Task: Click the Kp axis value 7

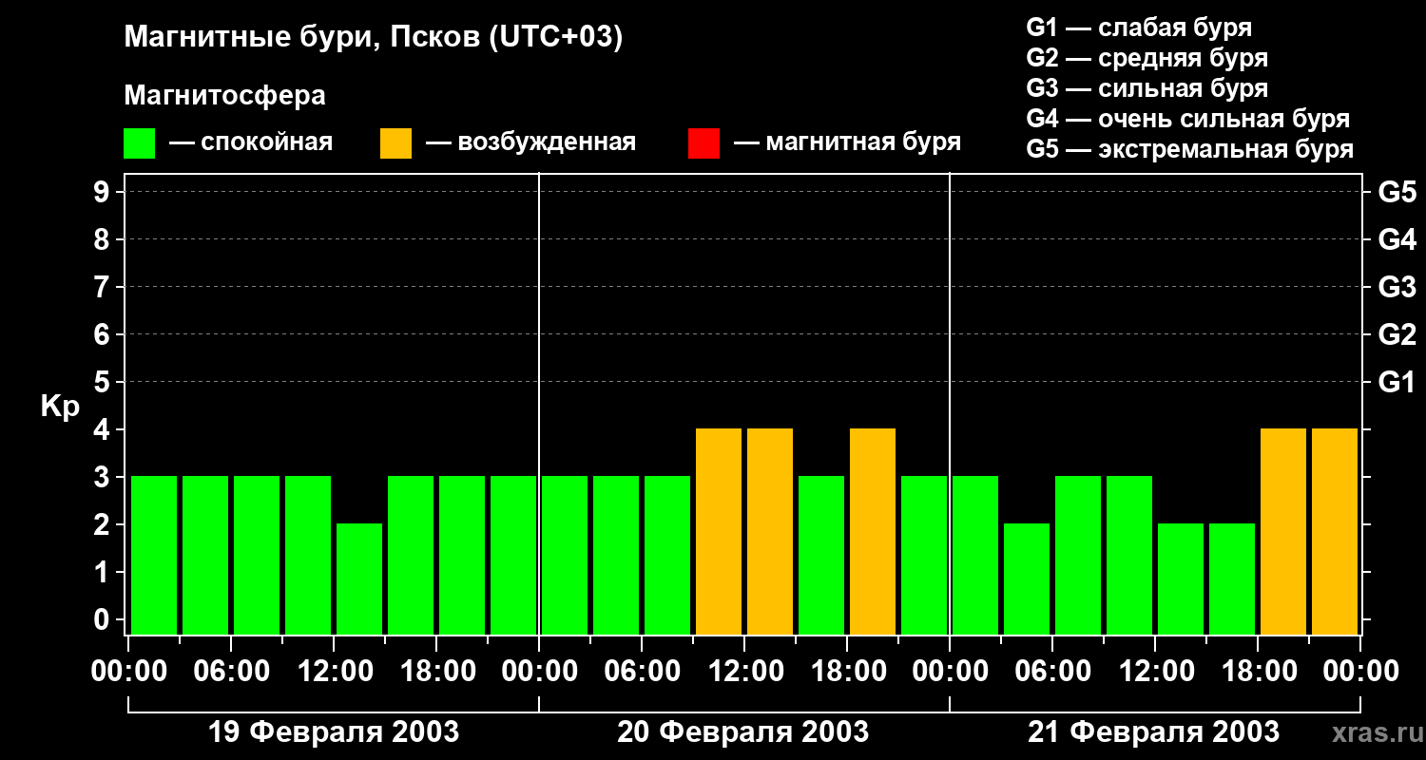Action: (x=104, y=287)
